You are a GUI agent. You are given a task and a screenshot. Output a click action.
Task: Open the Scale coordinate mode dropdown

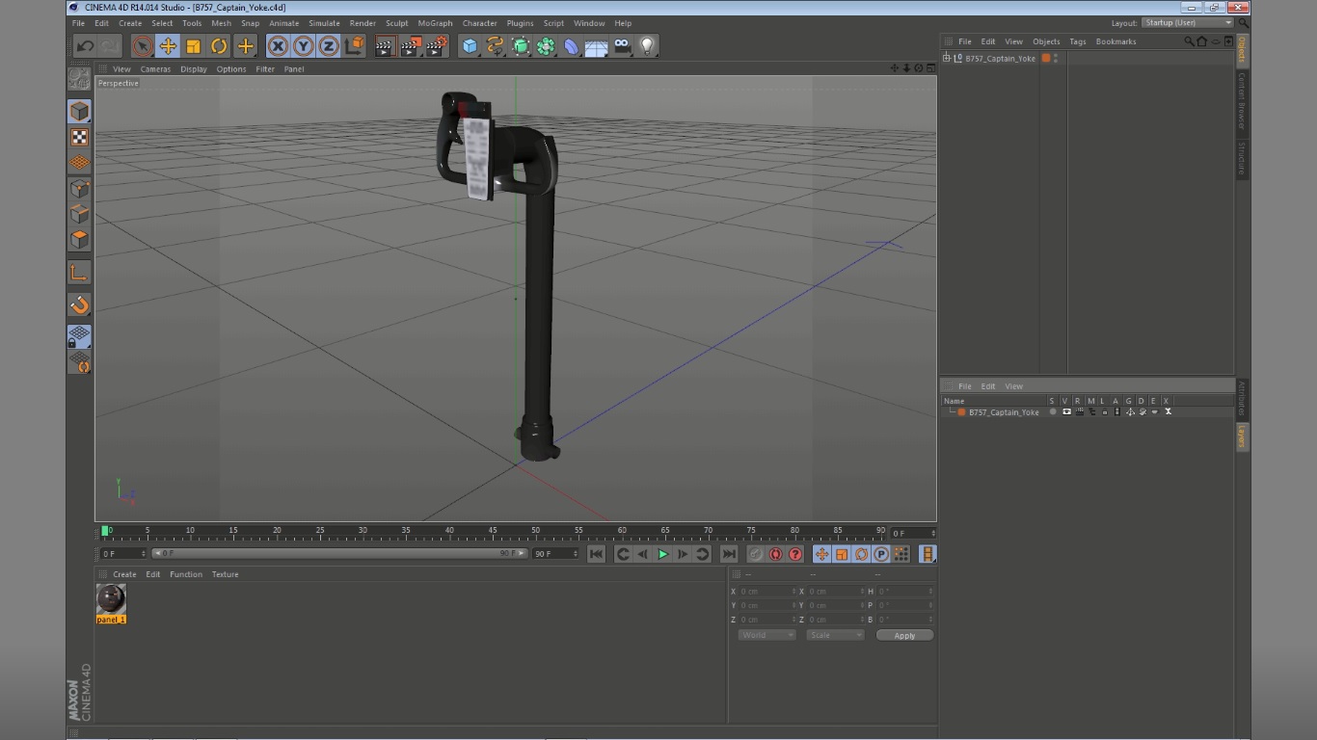pos(835,635)
